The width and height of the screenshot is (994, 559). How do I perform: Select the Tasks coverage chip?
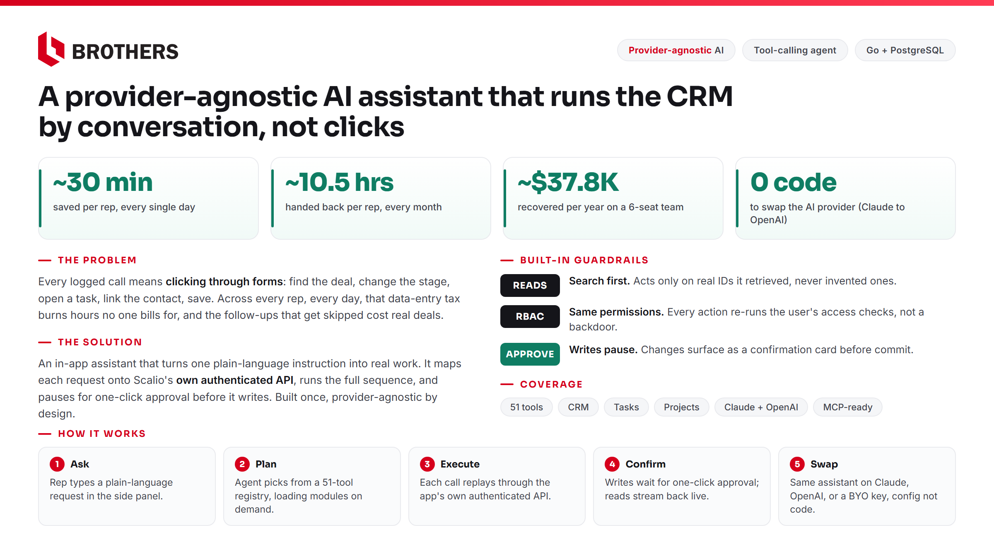point(626,407)
